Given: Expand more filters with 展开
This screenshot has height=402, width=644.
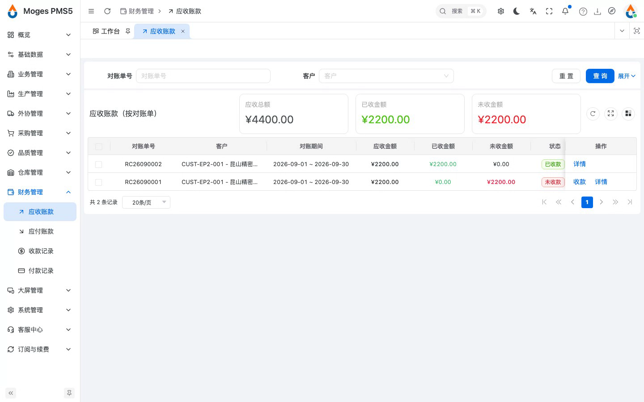Looking at the screenshot, I should tap(627, 76).
